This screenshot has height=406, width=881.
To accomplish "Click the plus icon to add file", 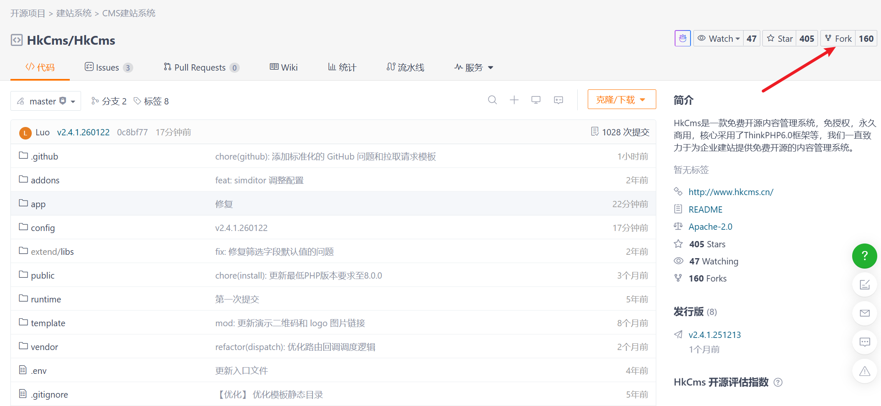I will (x=514, y=100).
